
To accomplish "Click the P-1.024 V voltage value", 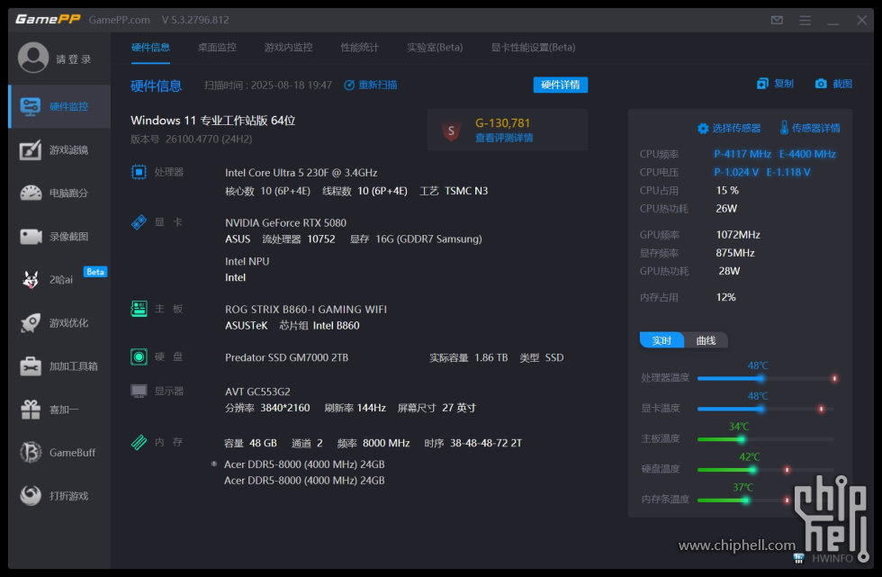I will click(x=736, y=172).
